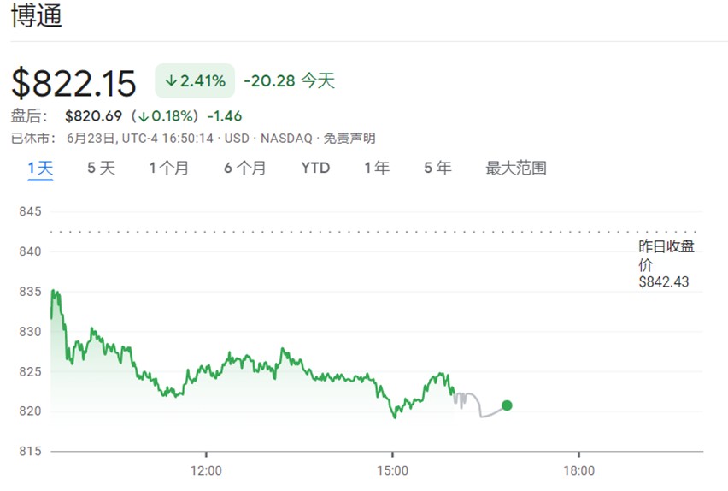This screenshot has width=728, height=491.
Task: Click the green 2.41% change badge
Action: pos(195,81)
